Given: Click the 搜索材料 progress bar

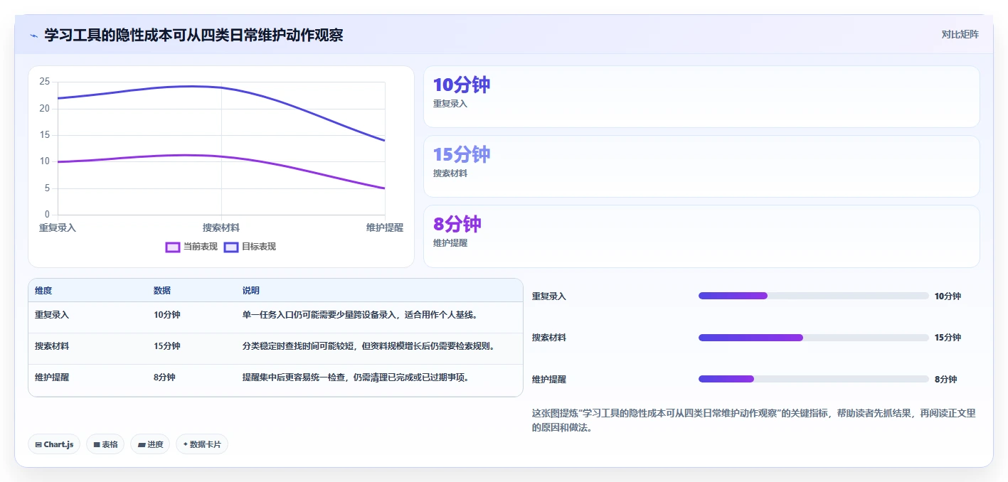Looking at the screenshot, I should (814, 338).
